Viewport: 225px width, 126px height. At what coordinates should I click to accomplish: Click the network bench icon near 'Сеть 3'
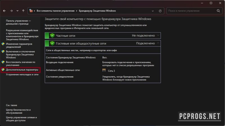[x=104, y=70]
